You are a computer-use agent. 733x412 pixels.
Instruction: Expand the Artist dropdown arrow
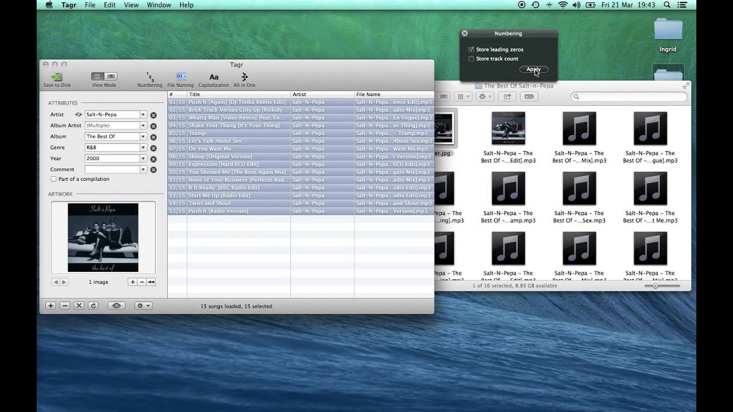[143, 114]
